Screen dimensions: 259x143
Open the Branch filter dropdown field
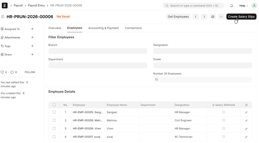98,51
